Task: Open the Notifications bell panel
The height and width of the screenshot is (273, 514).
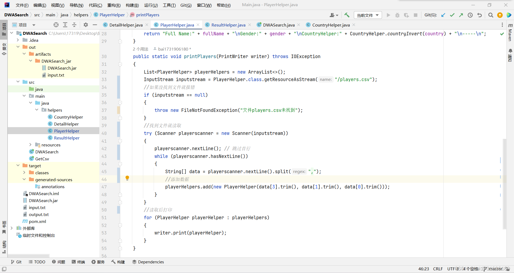Action: (x=510, y=55)
